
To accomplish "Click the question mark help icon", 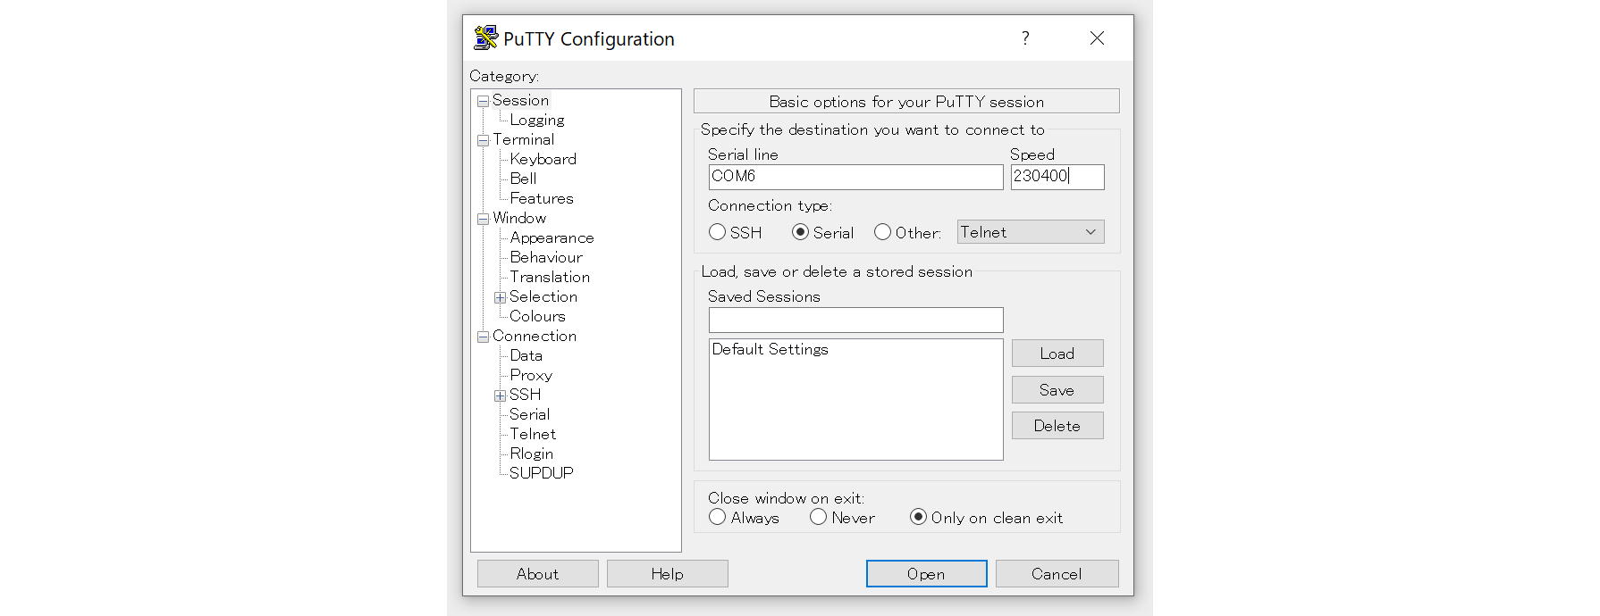I will tap(1025, 38).
